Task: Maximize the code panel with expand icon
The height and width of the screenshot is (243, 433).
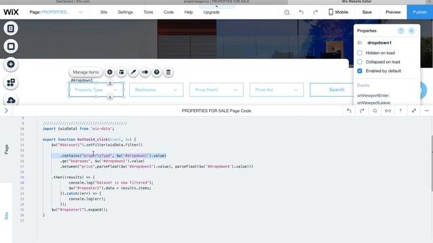Action: click(413, 111)
